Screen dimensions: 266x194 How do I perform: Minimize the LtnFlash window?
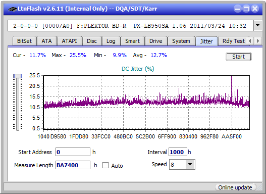[x=238, y=9]
